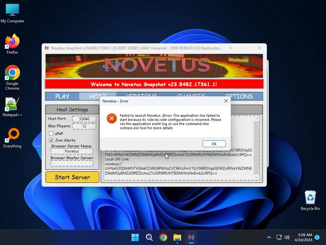Click the Host Port field
Image resolution: width=326 pixels, height=245 pixels.
(84, 119)
